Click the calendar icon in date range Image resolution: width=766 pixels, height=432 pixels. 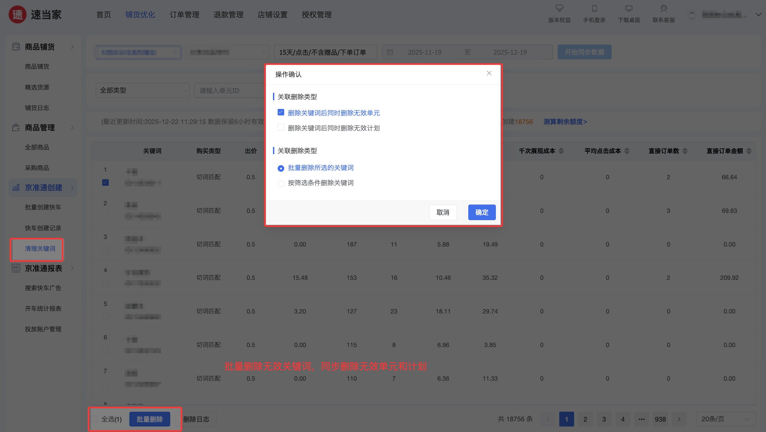coord(390,52)
